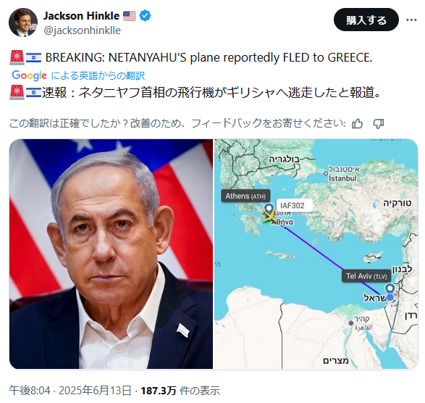Click the blue verified checkmark badge

tap(145, 16)
